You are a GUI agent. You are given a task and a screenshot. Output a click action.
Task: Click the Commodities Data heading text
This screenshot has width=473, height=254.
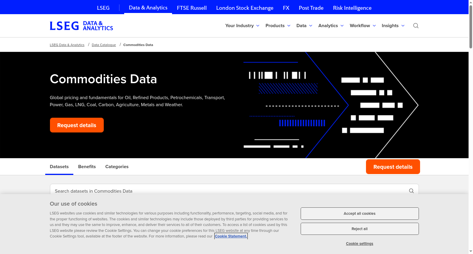click(x=103, y=79)
